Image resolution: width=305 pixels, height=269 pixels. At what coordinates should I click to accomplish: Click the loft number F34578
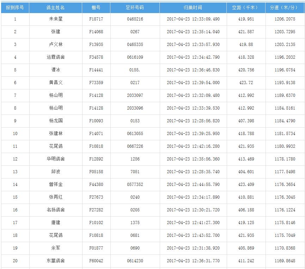(96, 57)
